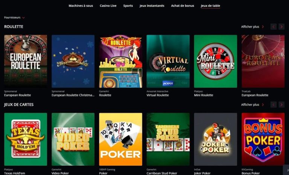289x175 pixels.
Task: Switch to the Casino Live tab
Action: pyautogui.click(x=108, y=6)
